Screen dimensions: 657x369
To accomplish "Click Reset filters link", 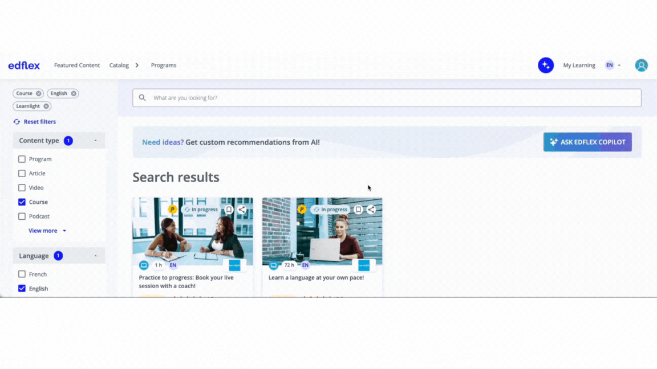I will (x=34, y=122).
